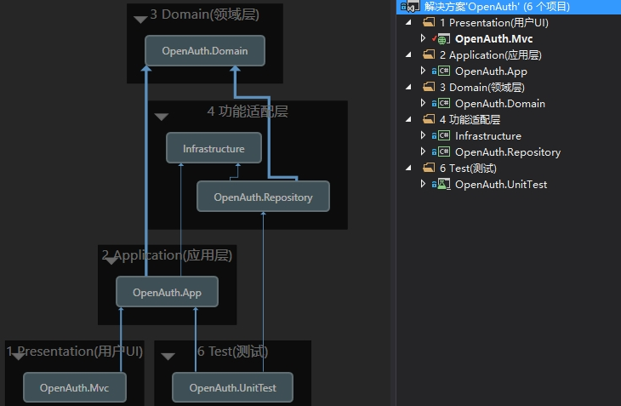Click the OpenAuth.Repository diagram node
This screenshot has width=621, height=406.
263,197
